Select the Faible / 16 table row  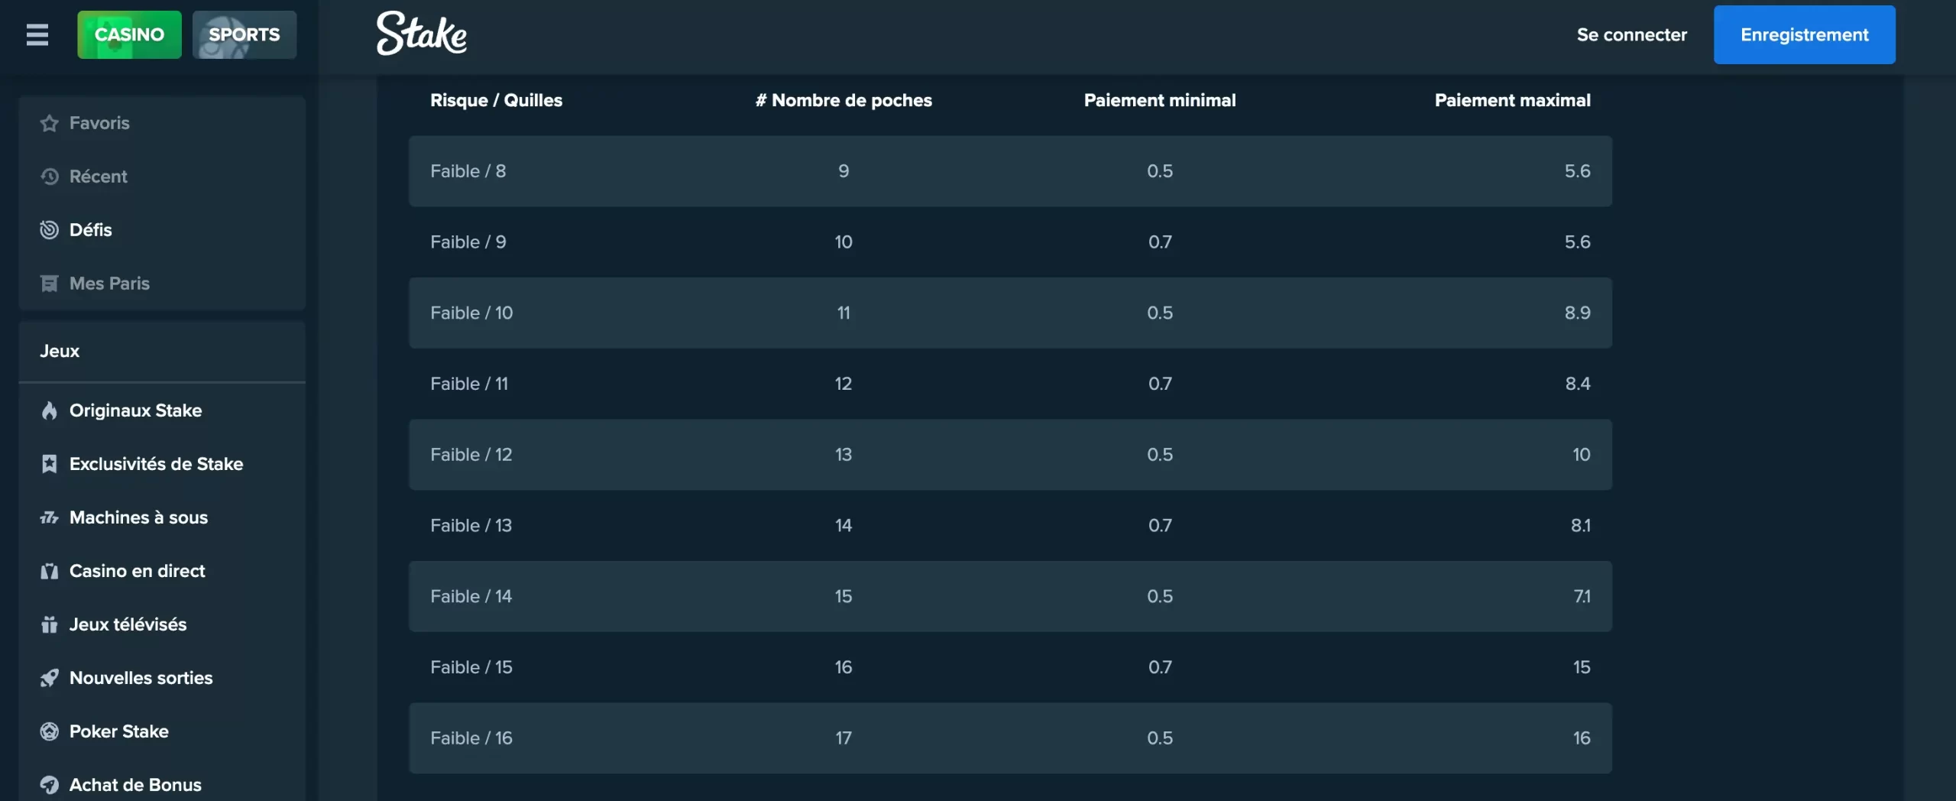pyautogui.click(x=1010, y=738)
